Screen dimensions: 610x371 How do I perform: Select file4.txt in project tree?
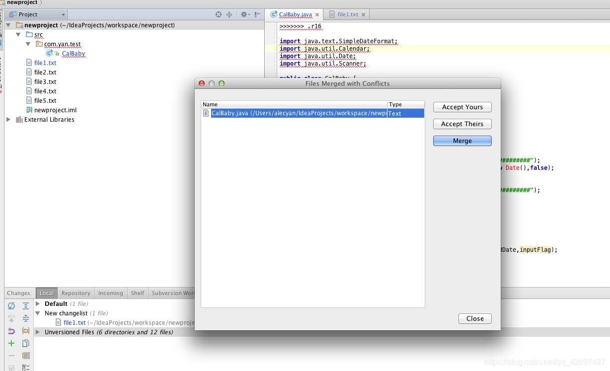pyautogui.click(x=45, y=91)
